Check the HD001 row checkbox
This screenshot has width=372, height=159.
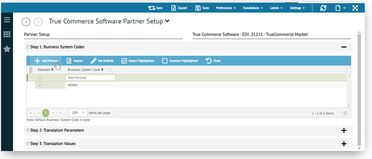tap(40, 85)
